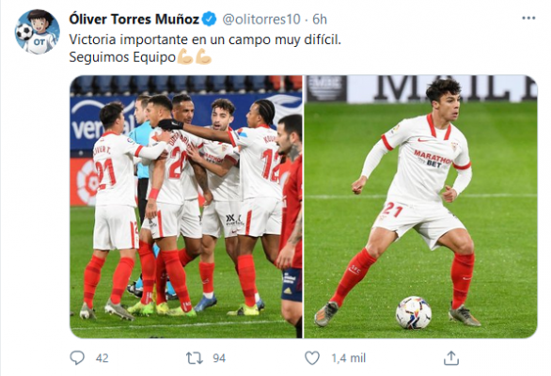The height and width of the screenshot is (376, 551).
Task: Click the flexed biceps emojis
Action: point(195,56)
